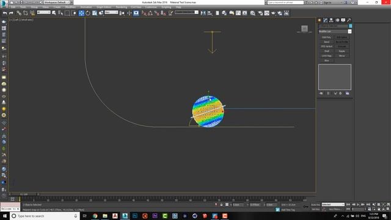The width and height of the screenshot is (391, 220).
Task: Click the Align tool icon
Action: pyautogui.click(x=210, y=13)
